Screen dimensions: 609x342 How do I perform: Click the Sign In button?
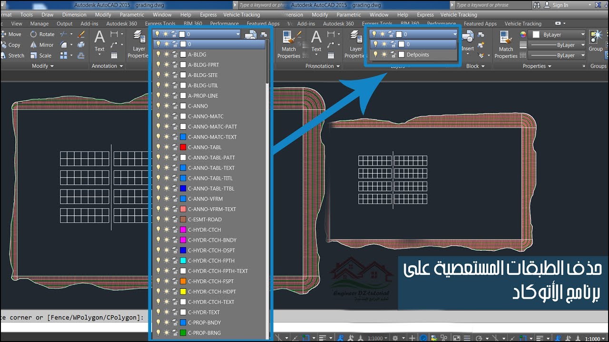[x=556, y=5]
